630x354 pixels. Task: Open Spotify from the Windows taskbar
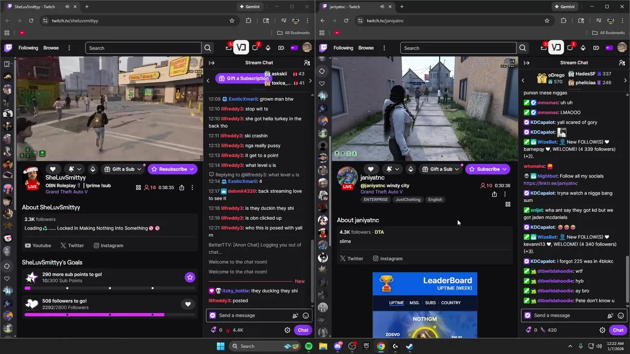click(x=309, y=346)
